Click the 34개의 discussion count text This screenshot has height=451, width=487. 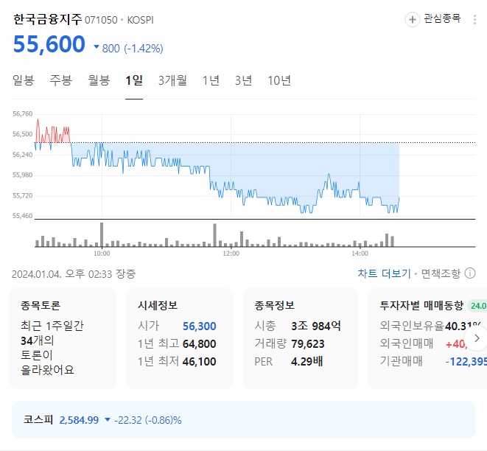(38, 340)
